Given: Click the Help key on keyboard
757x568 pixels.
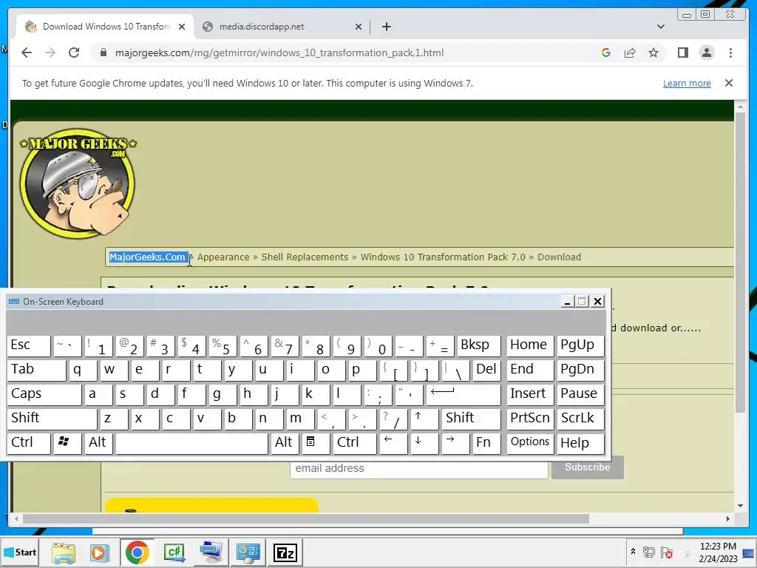Looking at the screenshot, I should click(580, 444).
